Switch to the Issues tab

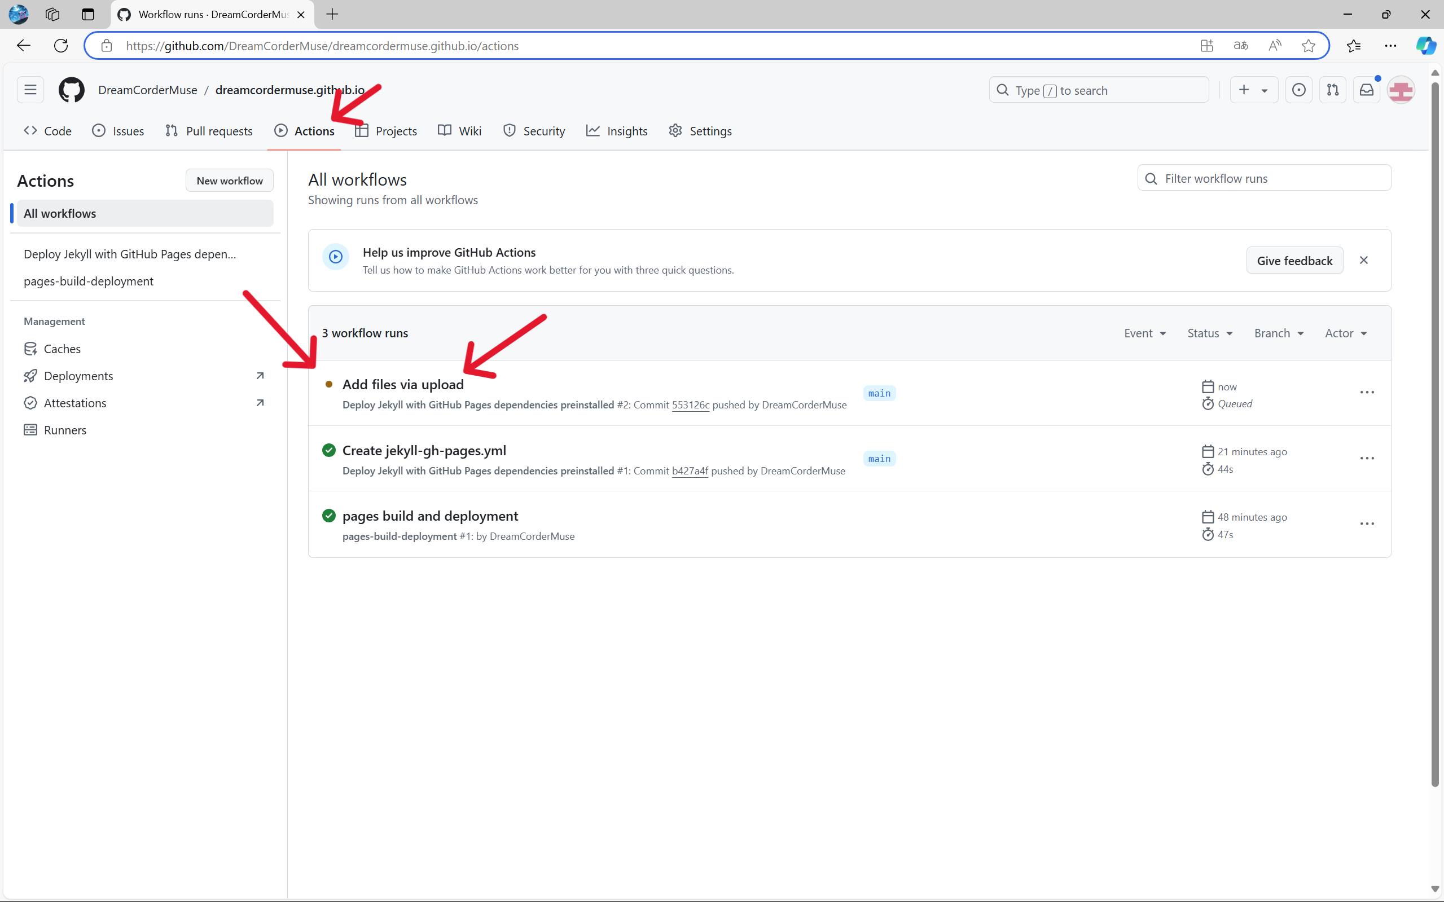[x=118, y=131]
